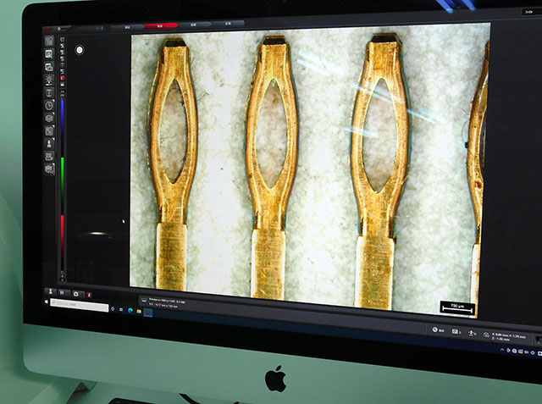
Task: Click the Preview resolution info text below the image
Action: coord(167,301)
